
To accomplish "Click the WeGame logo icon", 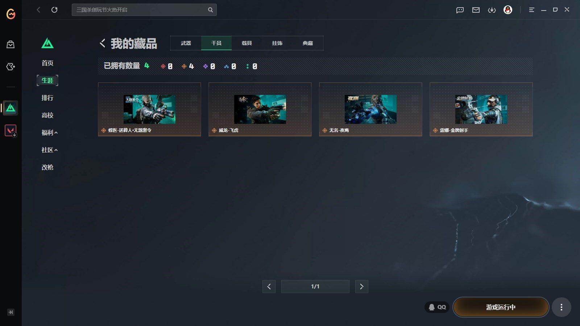I will click(11, 14).
